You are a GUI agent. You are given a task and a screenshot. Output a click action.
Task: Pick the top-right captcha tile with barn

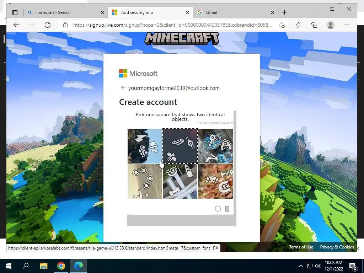click(x=215, y=146)
